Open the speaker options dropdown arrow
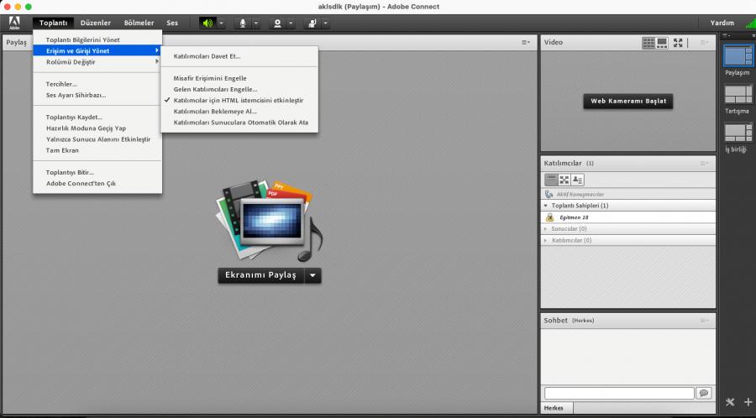 222,24
